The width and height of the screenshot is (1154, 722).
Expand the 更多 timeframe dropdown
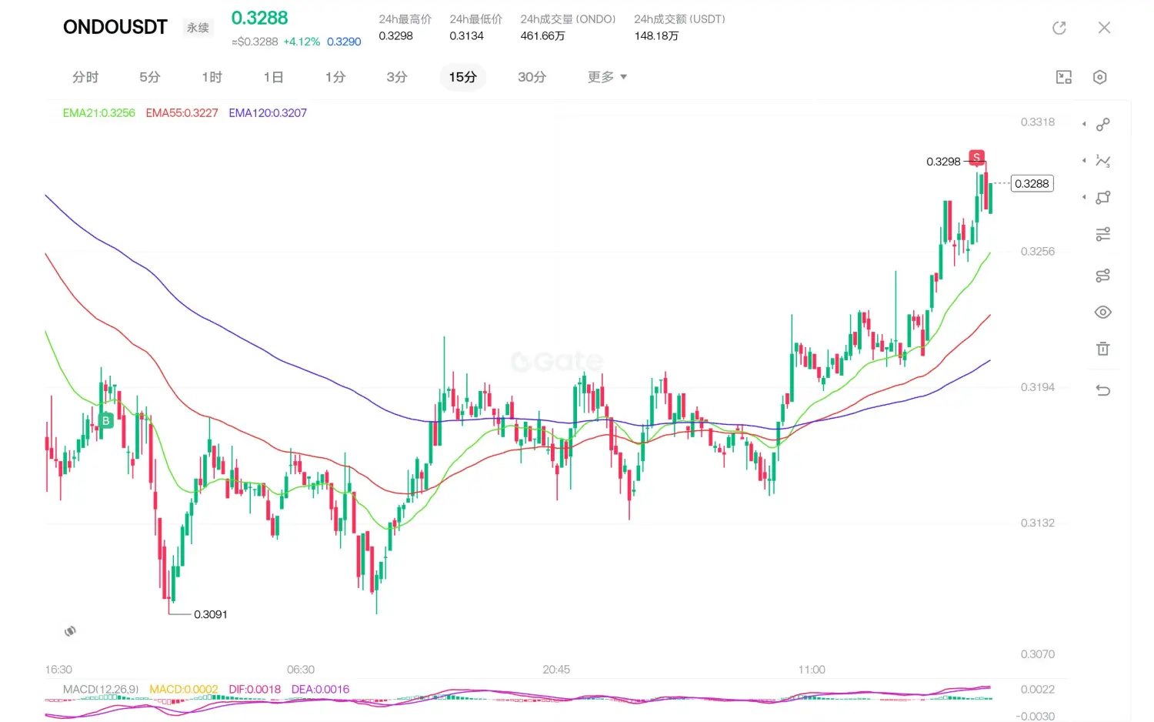pyautogui.click(x=607, y=77)
